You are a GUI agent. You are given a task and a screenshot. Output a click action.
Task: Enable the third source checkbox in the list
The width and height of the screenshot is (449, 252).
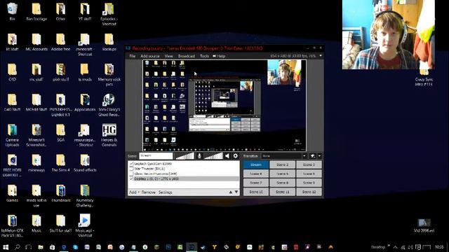tap(131, 174)
